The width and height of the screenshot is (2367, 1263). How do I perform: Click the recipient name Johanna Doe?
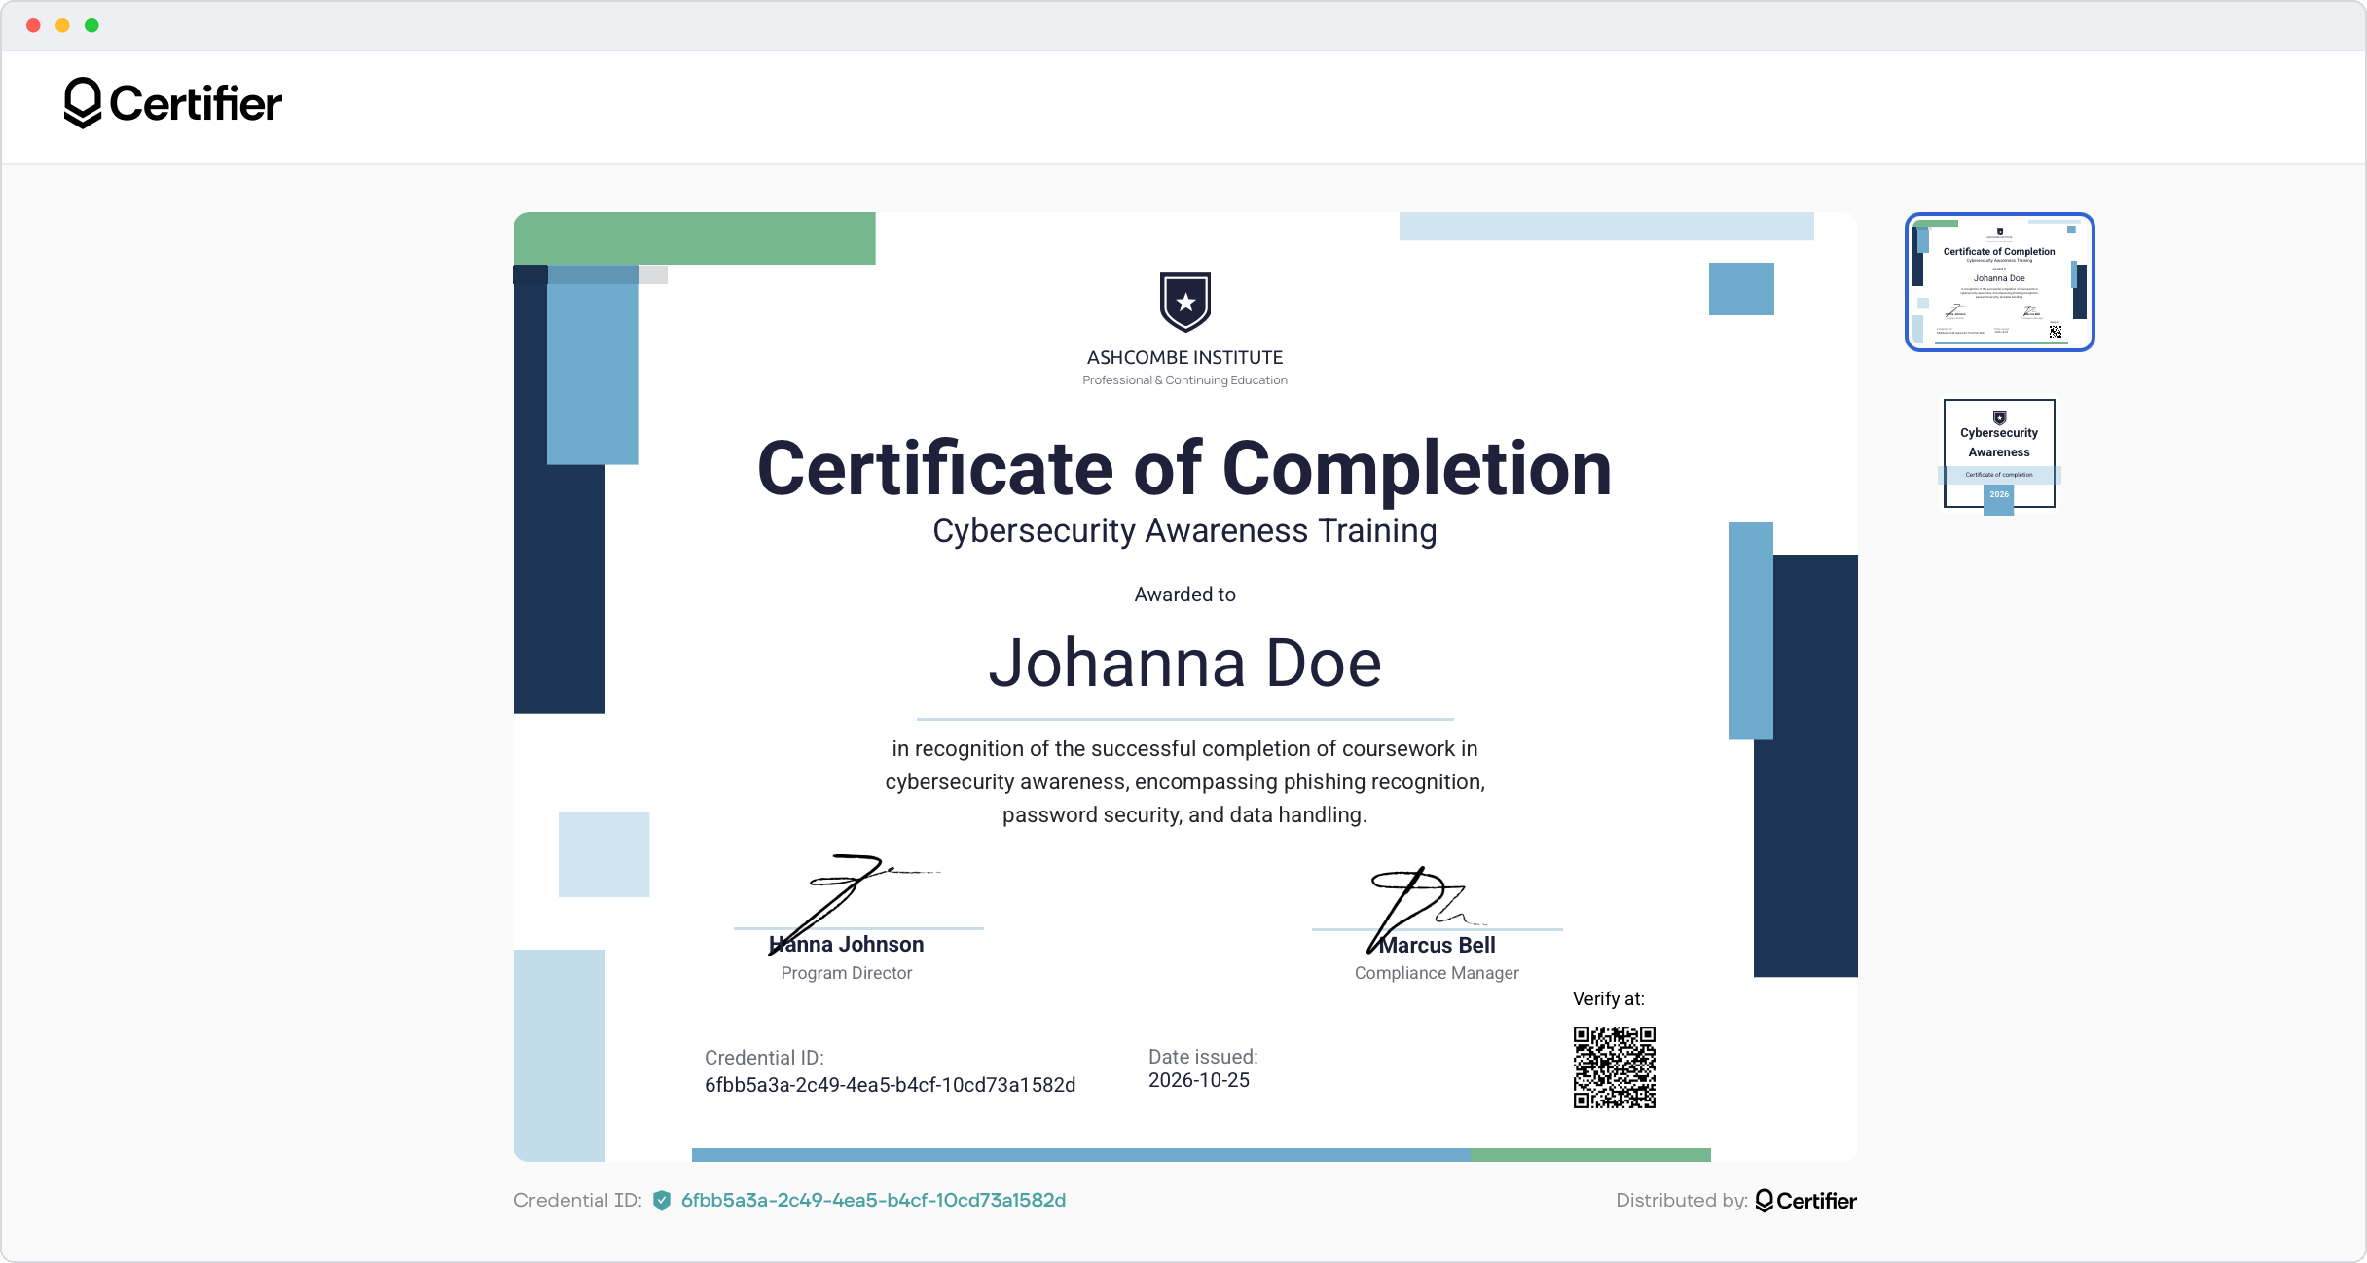point(1185,664)
